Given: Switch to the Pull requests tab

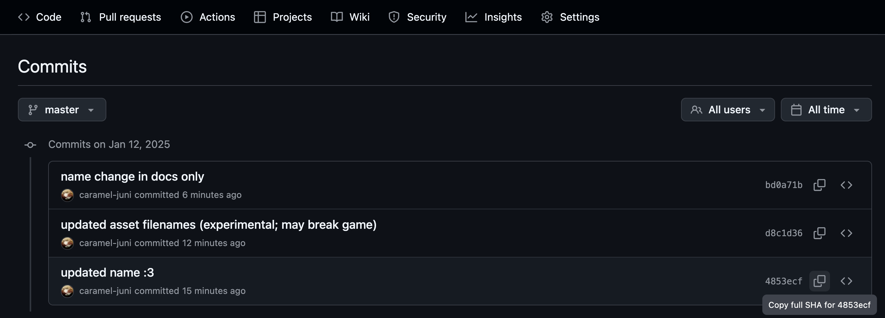Looking at the screenshot, I should point(121,17).
